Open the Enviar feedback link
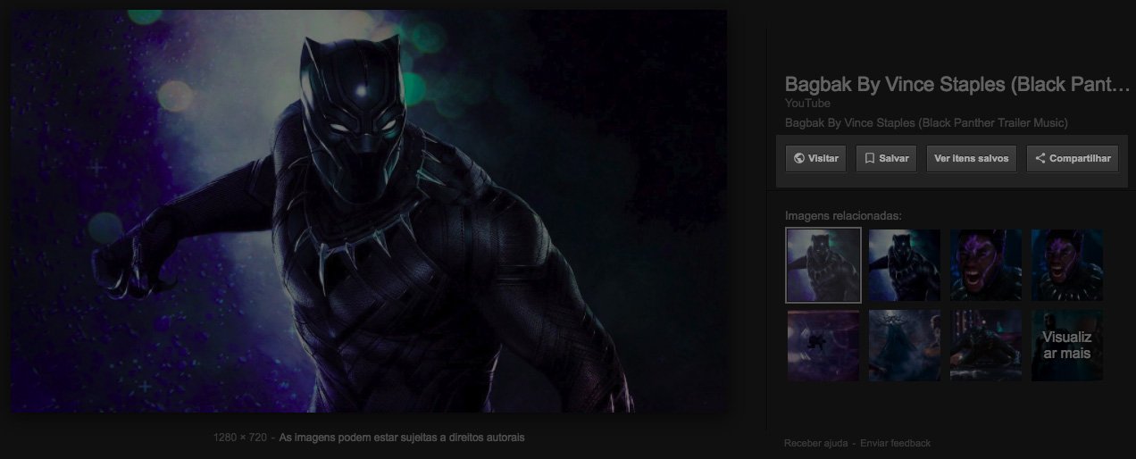Screen dimensions: 1136x459 [x=895, y=444]
